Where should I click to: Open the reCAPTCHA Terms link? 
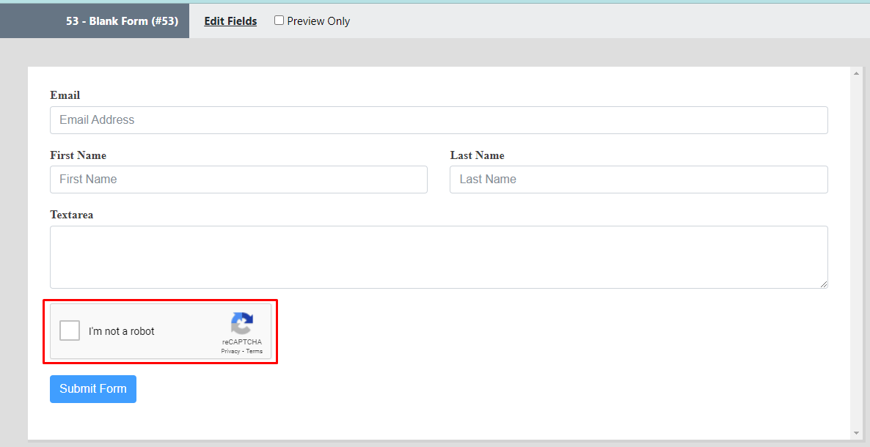click(x=255, y=352)
